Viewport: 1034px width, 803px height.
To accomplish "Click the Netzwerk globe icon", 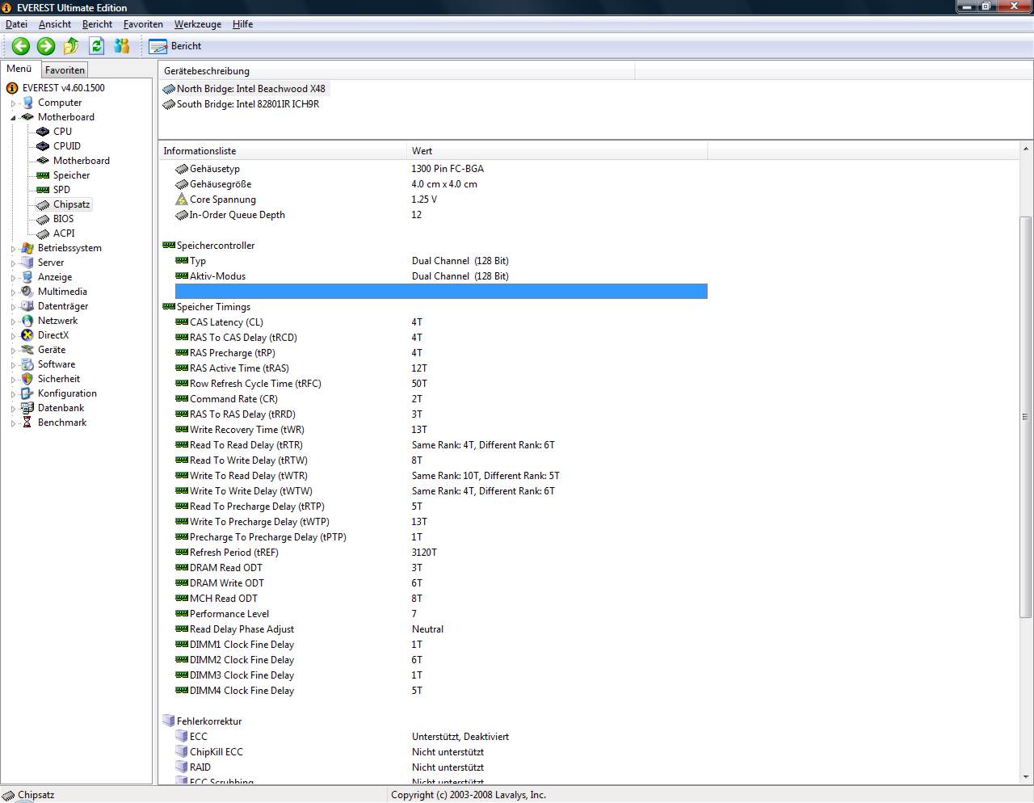I will click(x=27, y=321).
